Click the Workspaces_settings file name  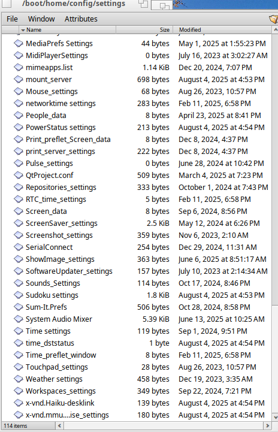point(61,391)
